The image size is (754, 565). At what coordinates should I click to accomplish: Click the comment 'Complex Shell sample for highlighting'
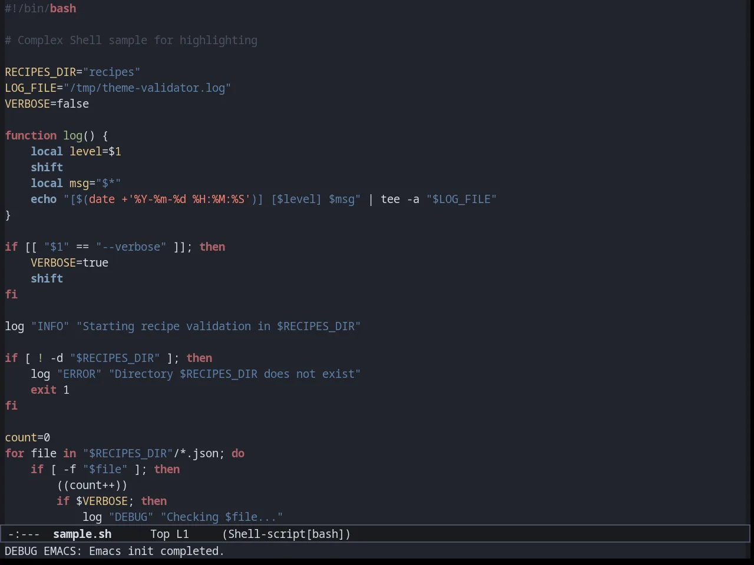click(x=137, y=40)
